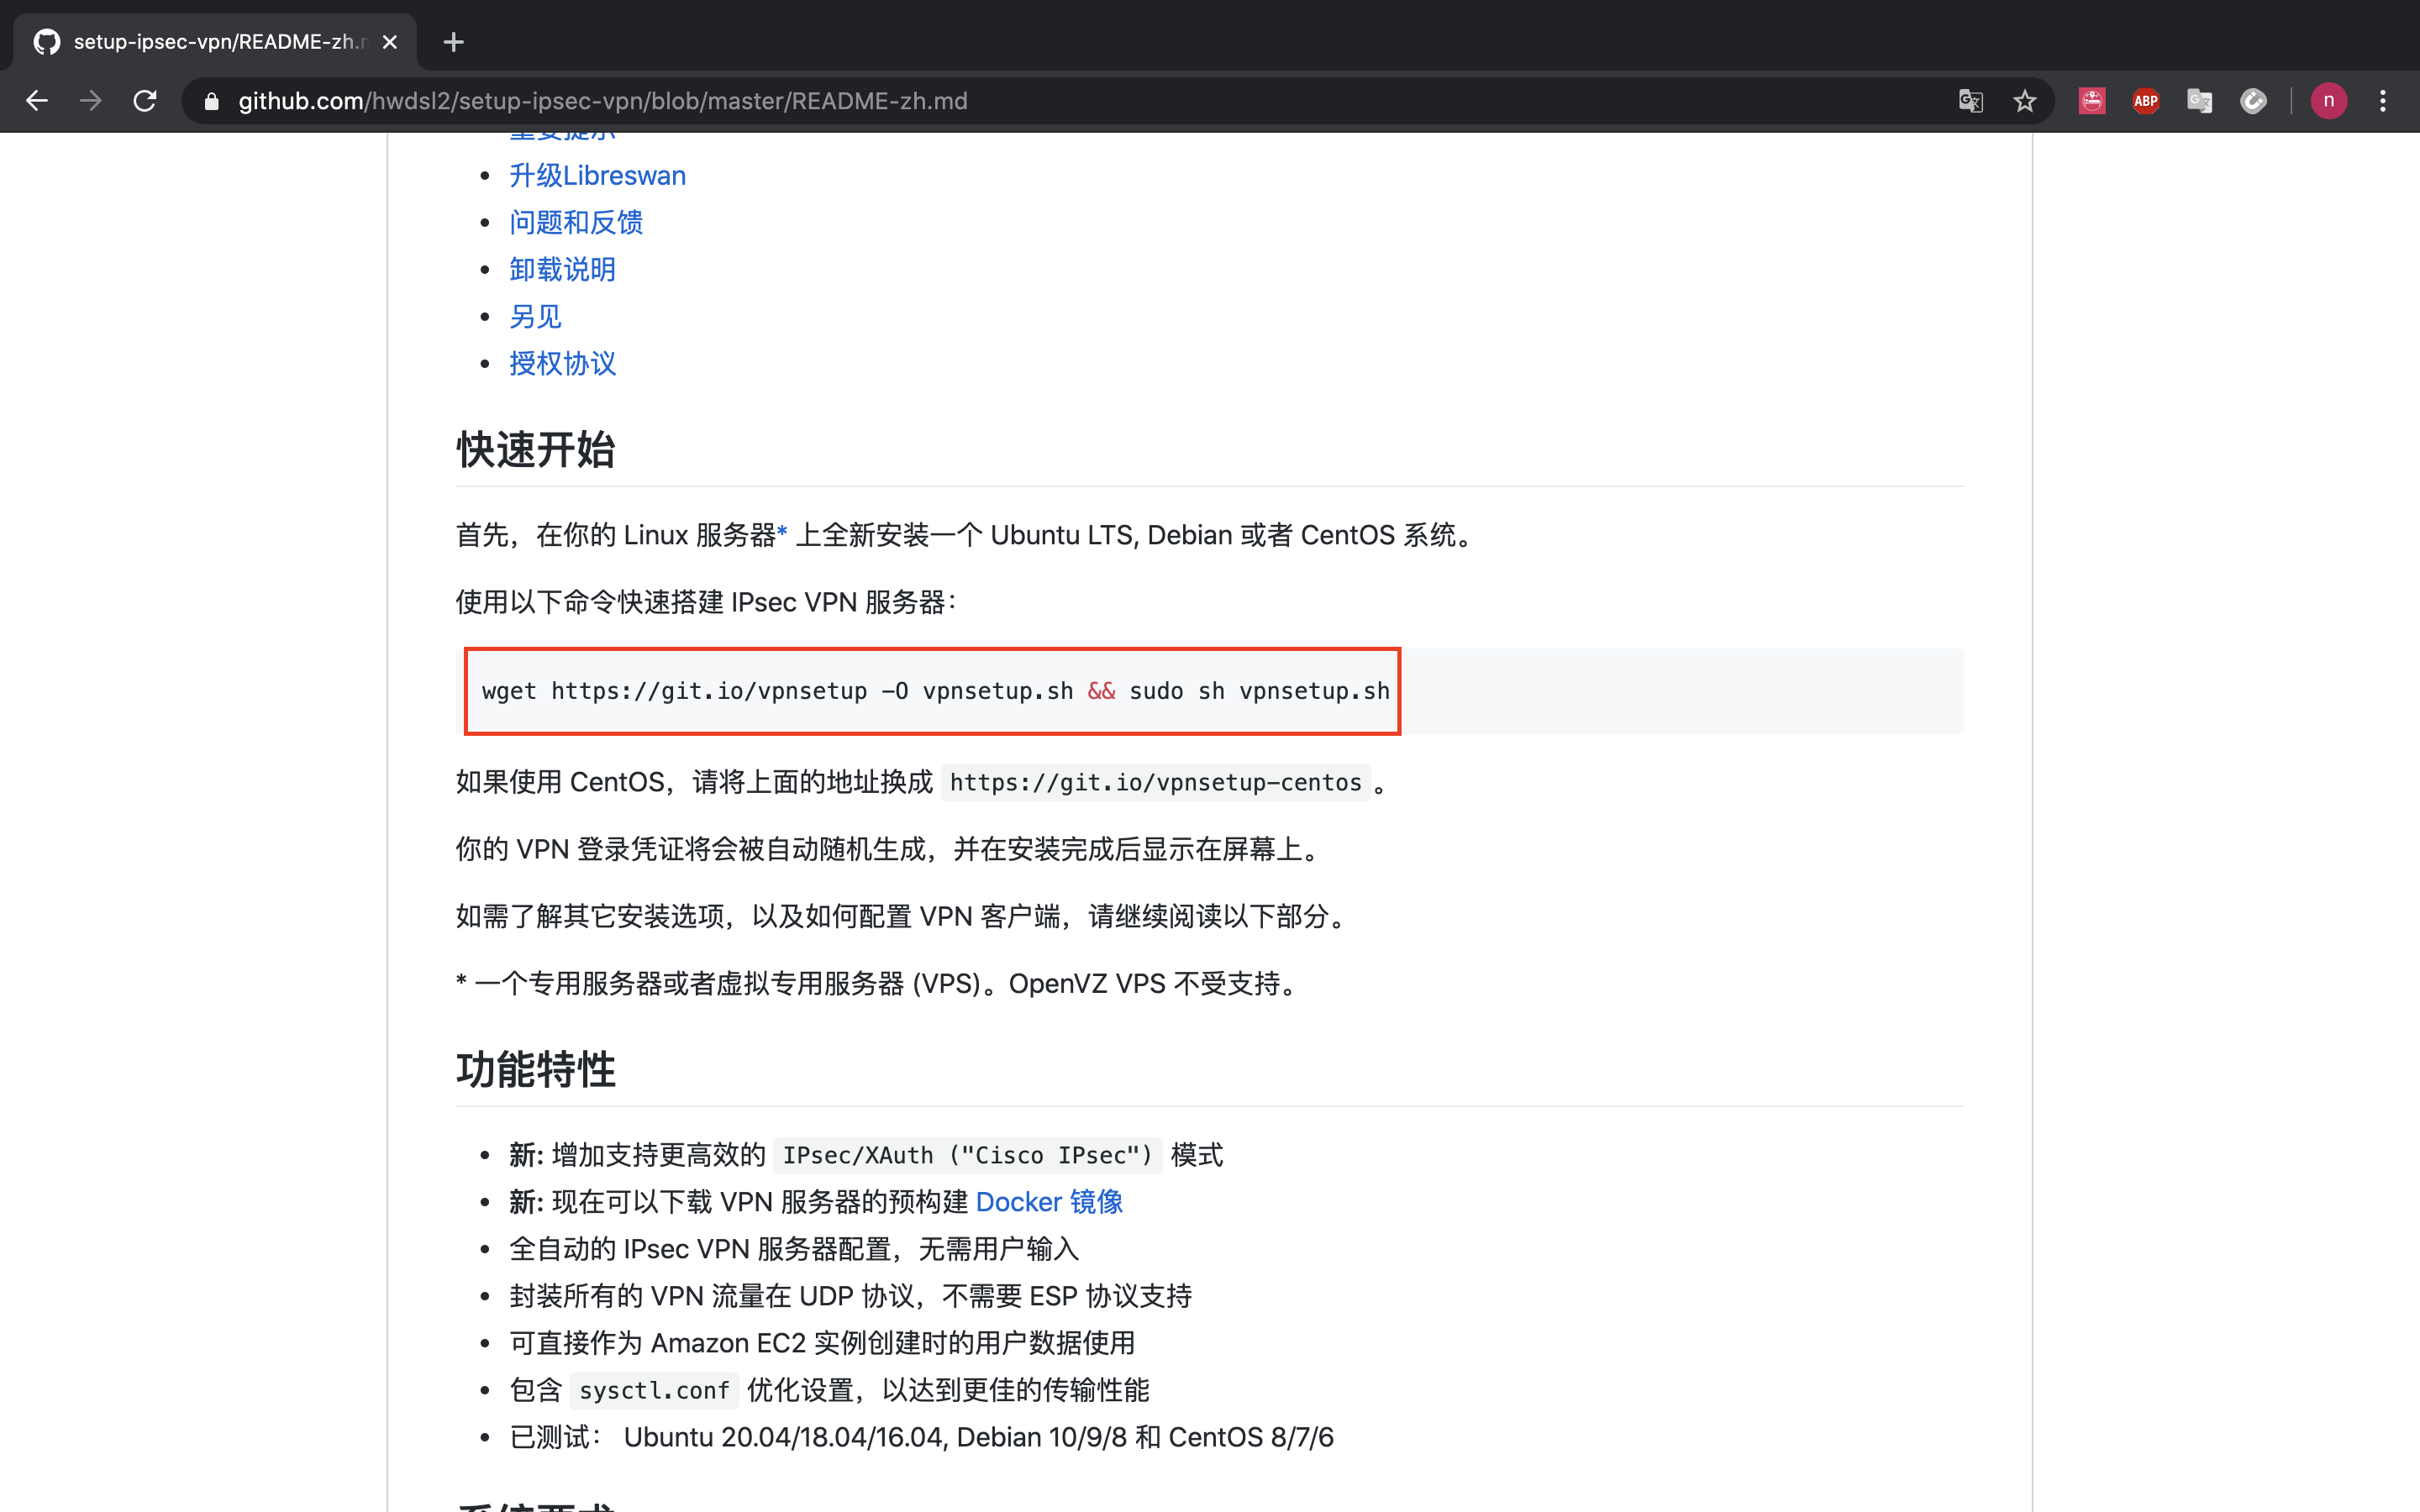The width and height of the screenshot is (2420, 1512).
Task: Click the gray magnet extension icon
Action: point(2253,101)
